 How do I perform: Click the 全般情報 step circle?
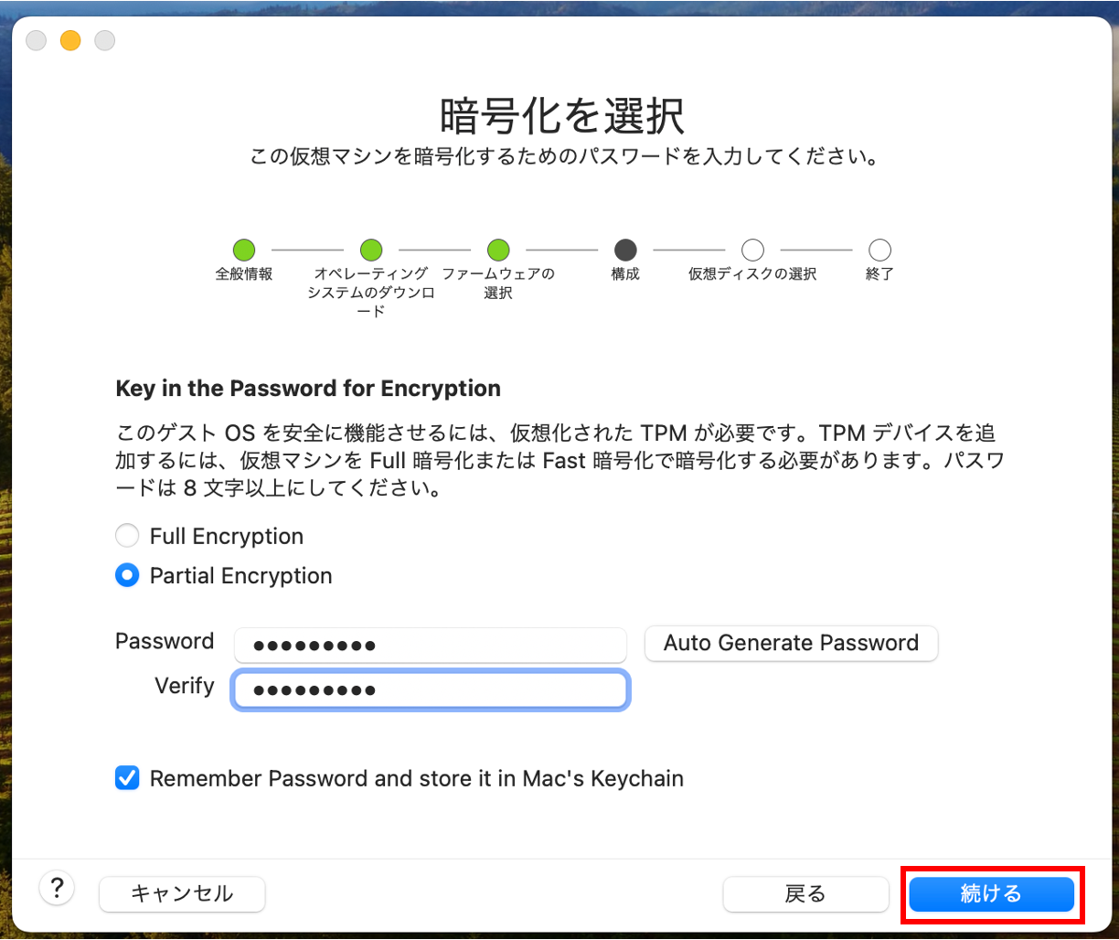click(244, 250)
